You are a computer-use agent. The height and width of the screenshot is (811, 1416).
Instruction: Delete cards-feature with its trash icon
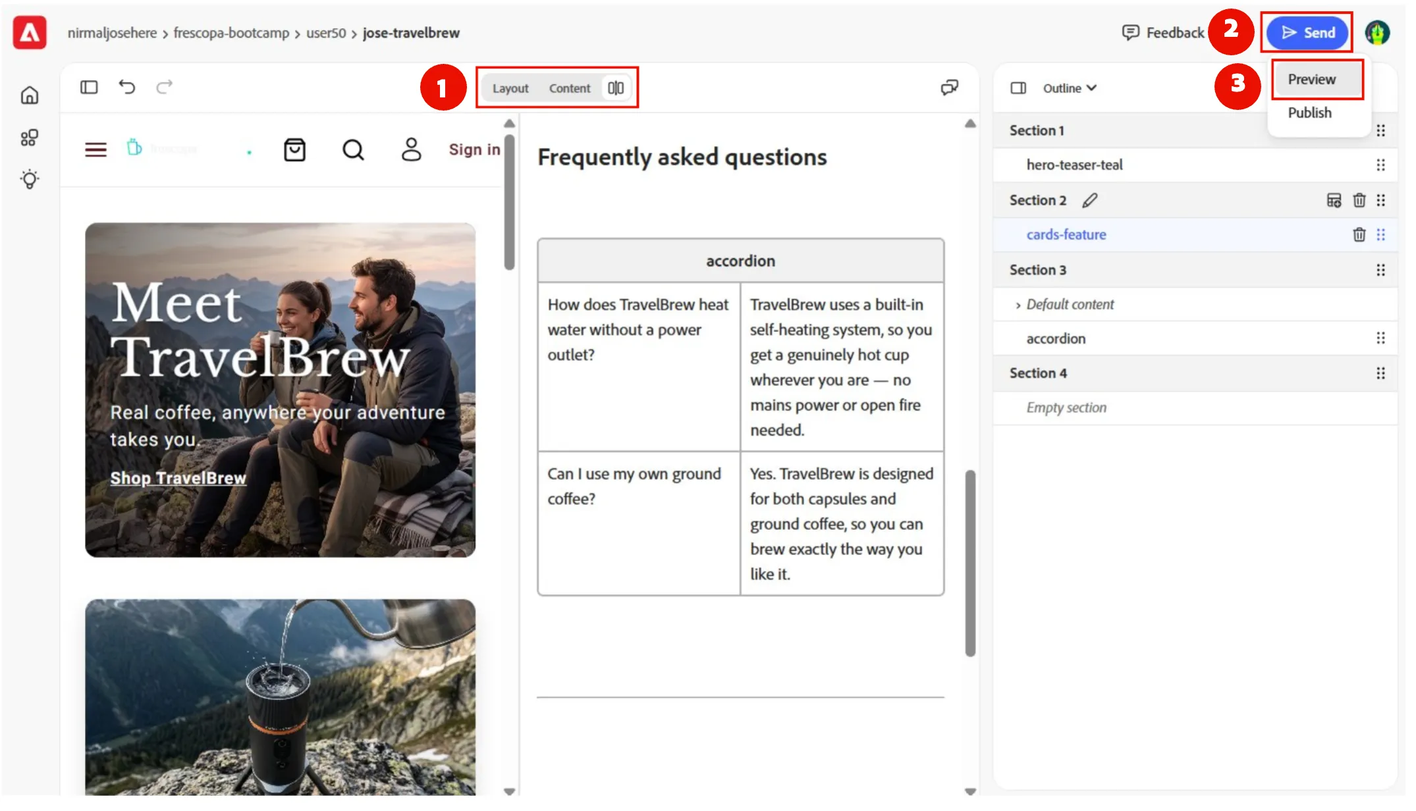tap(1359, 234)
